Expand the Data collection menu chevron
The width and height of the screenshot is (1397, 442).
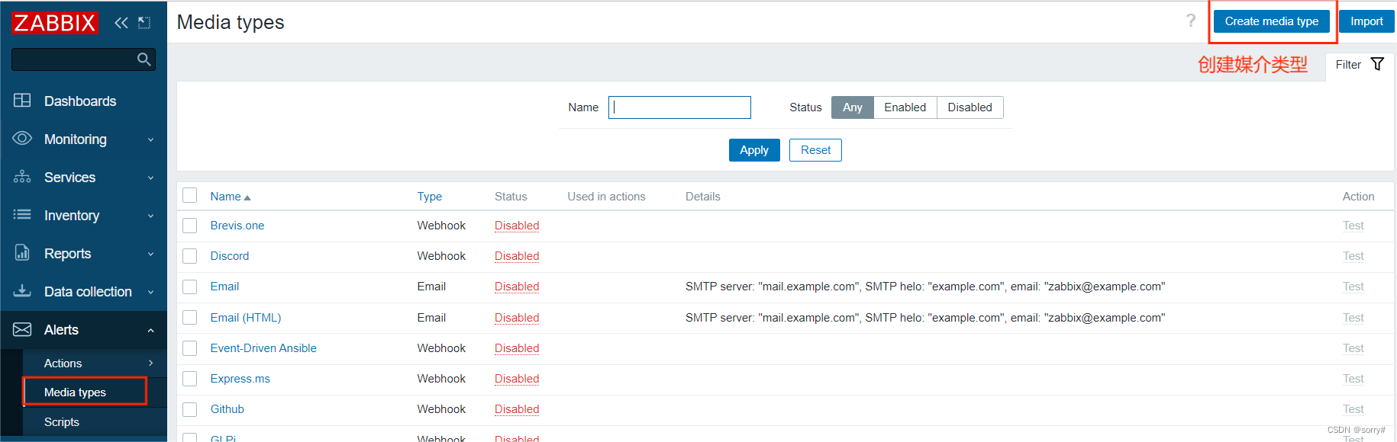coord(150,293)
